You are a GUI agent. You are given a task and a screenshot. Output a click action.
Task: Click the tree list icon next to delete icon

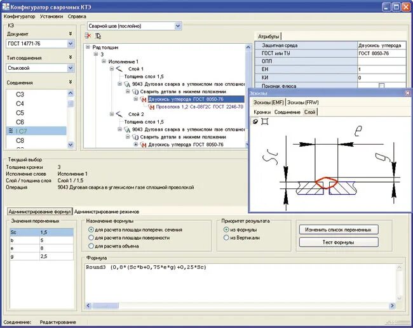coord(98,36)
